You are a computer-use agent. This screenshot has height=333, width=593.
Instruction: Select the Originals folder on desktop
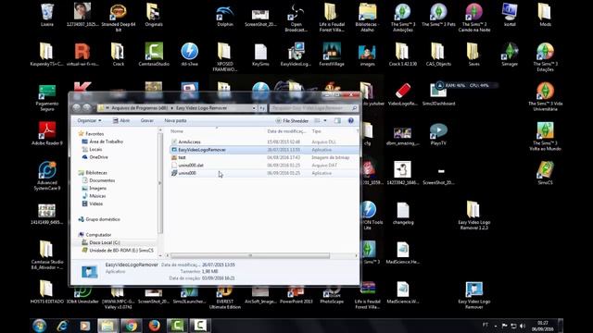[154, 16]
